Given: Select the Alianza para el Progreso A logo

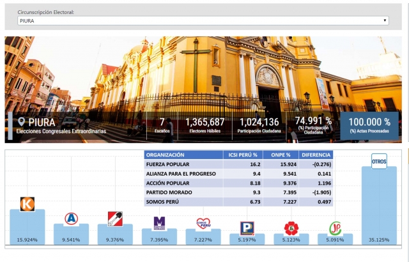Looking at the screenshot, I should (71, 218).
